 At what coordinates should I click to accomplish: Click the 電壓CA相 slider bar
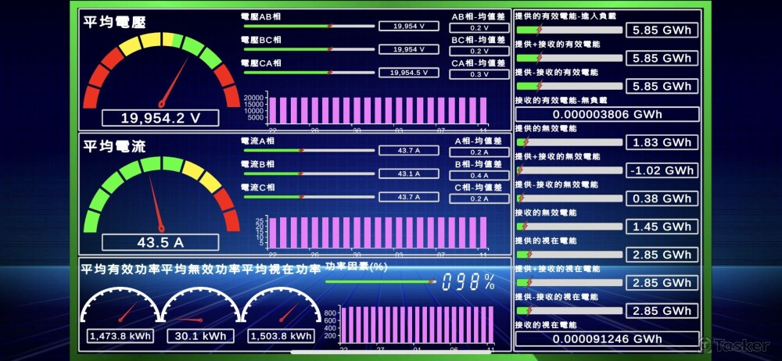pyautogui.click(x=308, y=72)
